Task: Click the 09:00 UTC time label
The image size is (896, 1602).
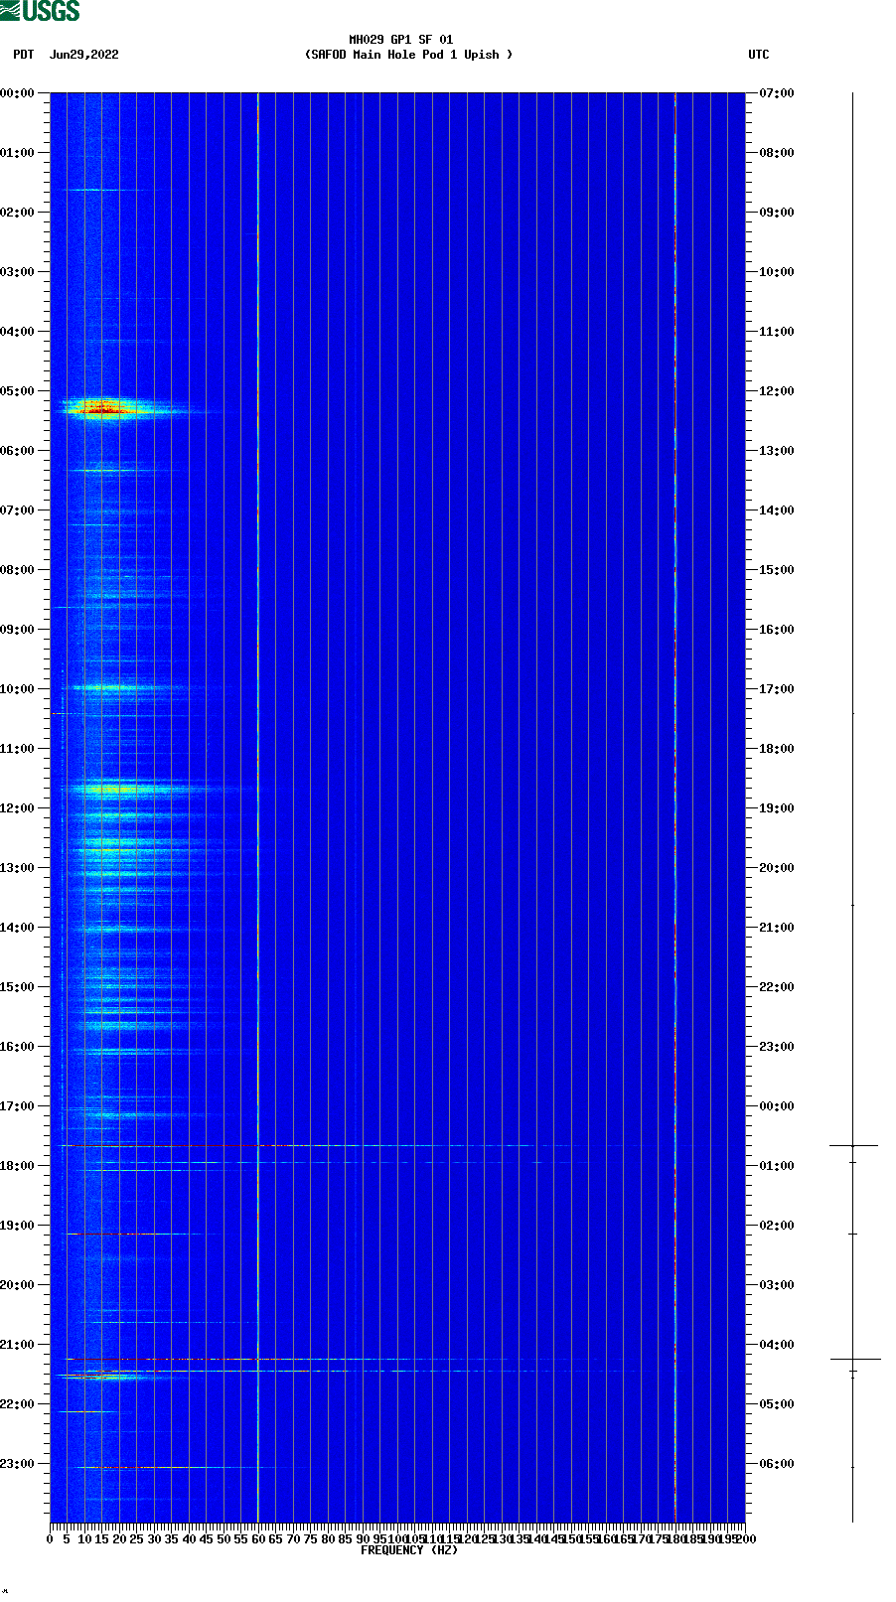Action: point(776,213)
